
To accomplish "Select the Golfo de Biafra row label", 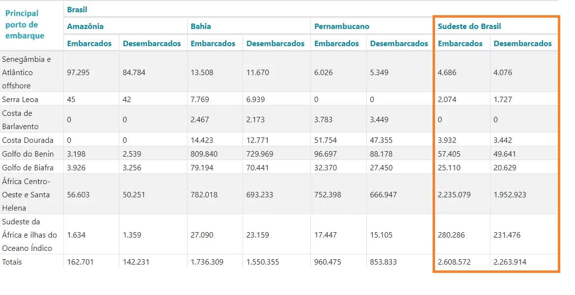I will [x=27, y=168].
